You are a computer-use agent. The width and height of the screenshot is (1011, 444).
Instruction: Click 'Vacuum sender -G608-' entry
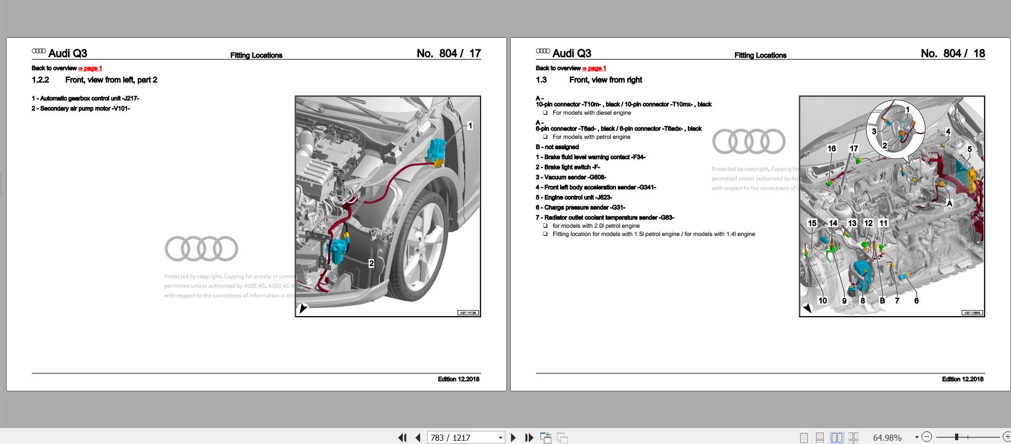click(x=575, y=177)
